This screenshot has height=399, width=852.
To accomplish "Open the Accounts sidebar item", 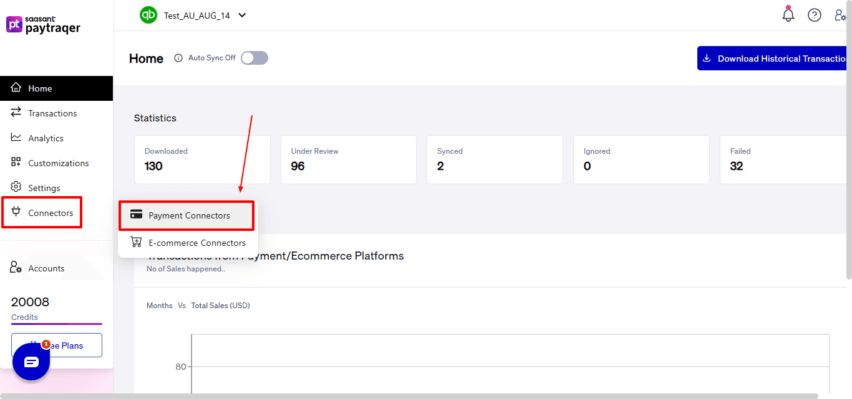I will click(46, 268).
